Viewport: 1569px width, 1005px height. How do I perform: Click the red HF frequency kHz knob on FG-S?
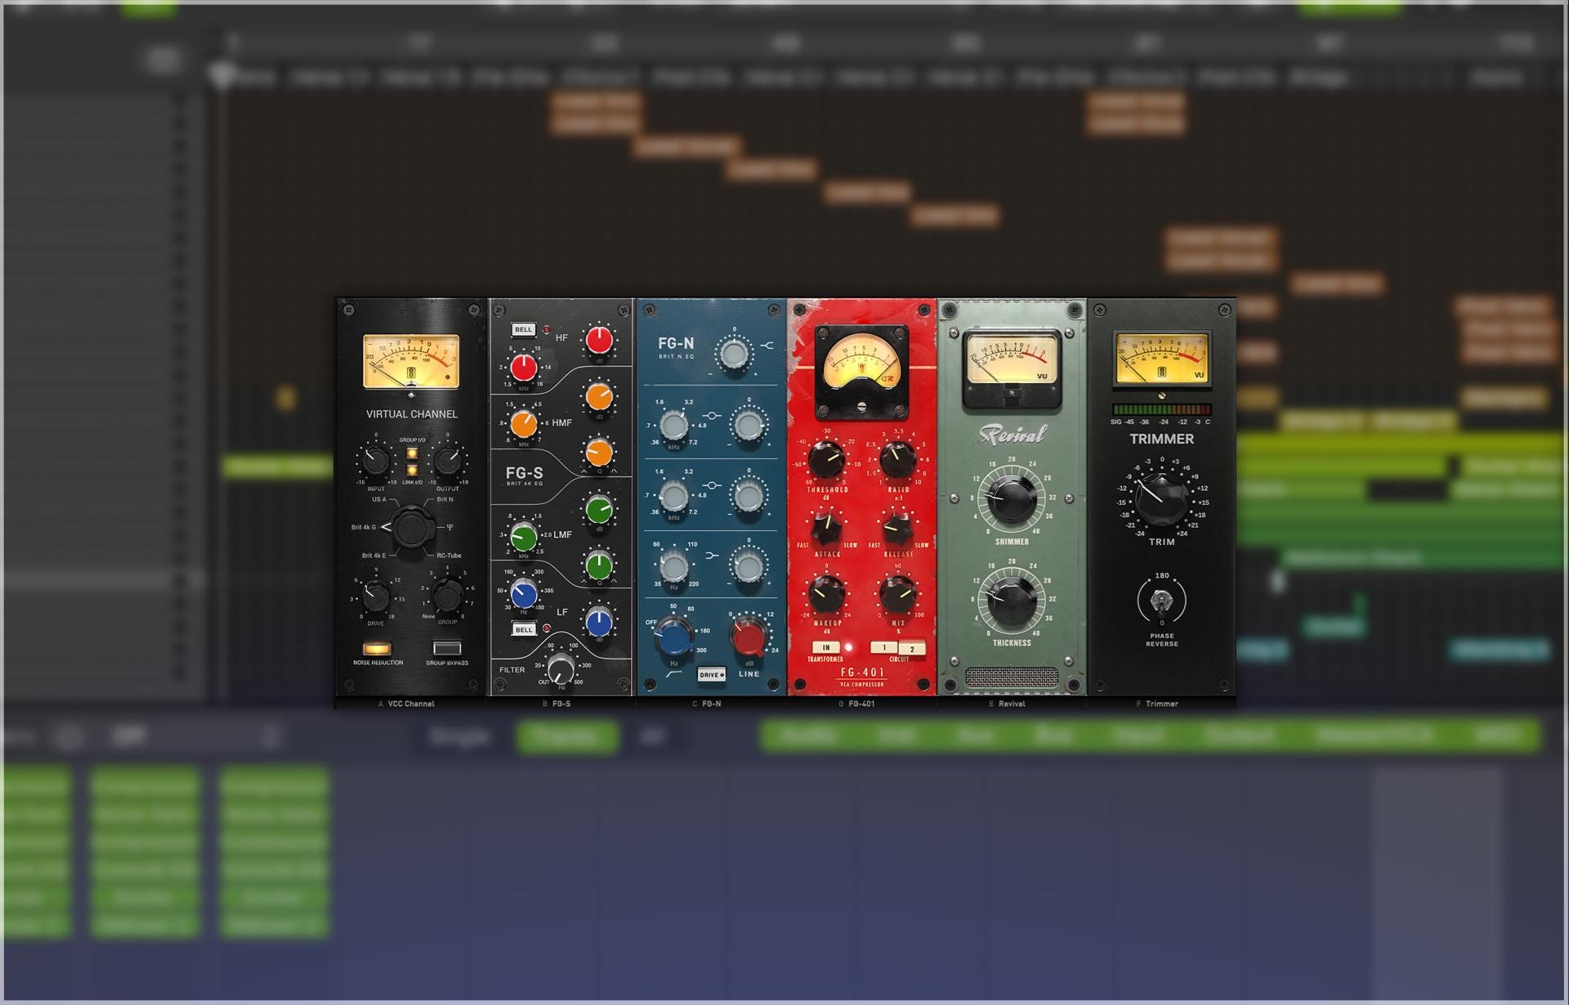pyautogui.click(x=524, y=367)
